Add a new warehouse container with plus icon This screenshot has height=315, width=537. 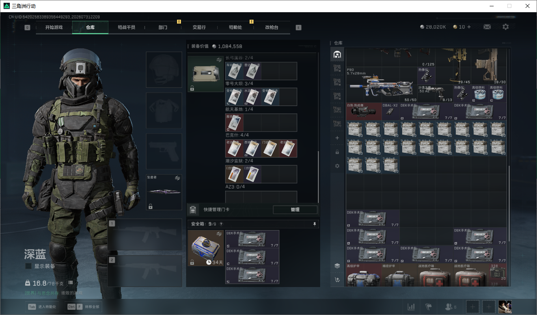[x=337, y=138]
